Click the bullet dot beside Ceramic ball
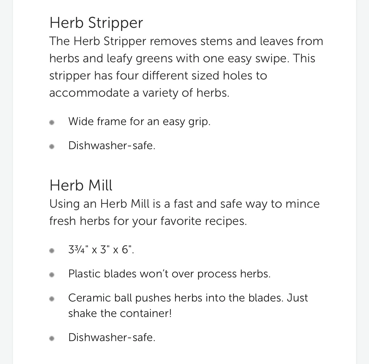The height and width of the screenshot is (364, 369). (x=52, y=299)
